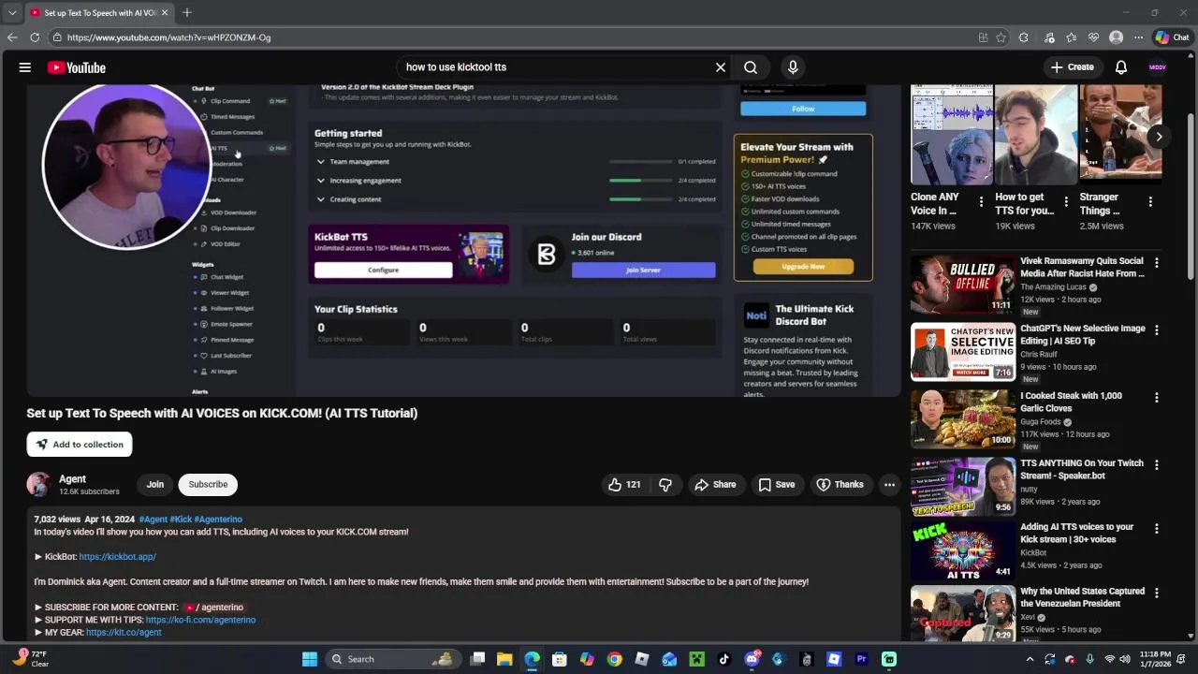1198x674 pixels.
Task: Open the /agenterino channel link
Action: click(214, 608)
